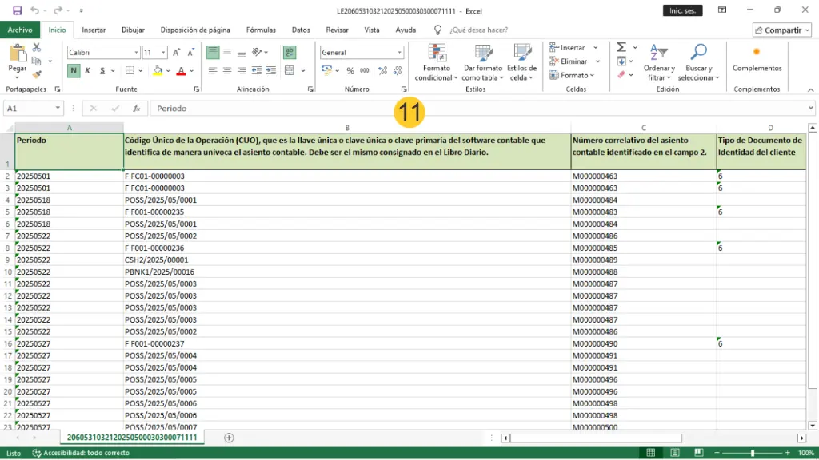Open the Archivo menu
This screenshot has height=460, width=819.
(20, 30)
